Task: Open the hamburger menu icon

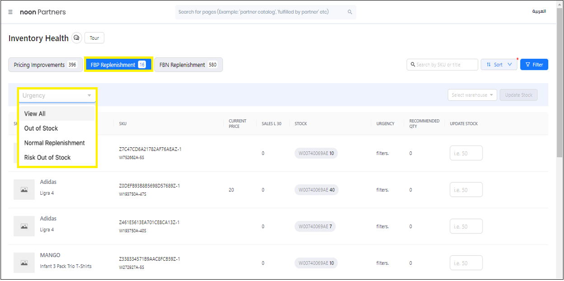Action: click(x=10, y=12)
